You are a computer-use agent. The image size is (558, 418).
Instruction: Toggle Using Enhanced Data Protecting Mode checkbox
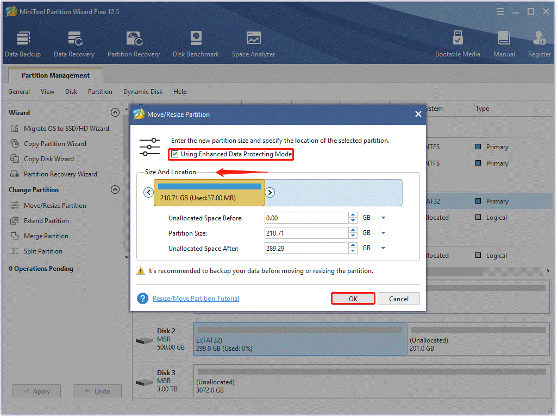[x=175, y=154]
